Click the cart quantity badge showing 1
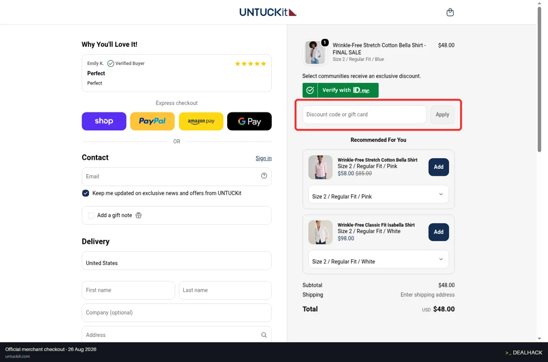This screenshot has width=548, height=362. 325,42
